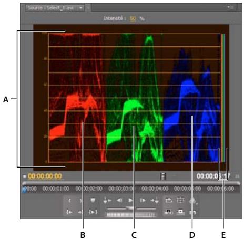
Task: Click the current timecode 00:00:00:00
Action: click(45, 176)
